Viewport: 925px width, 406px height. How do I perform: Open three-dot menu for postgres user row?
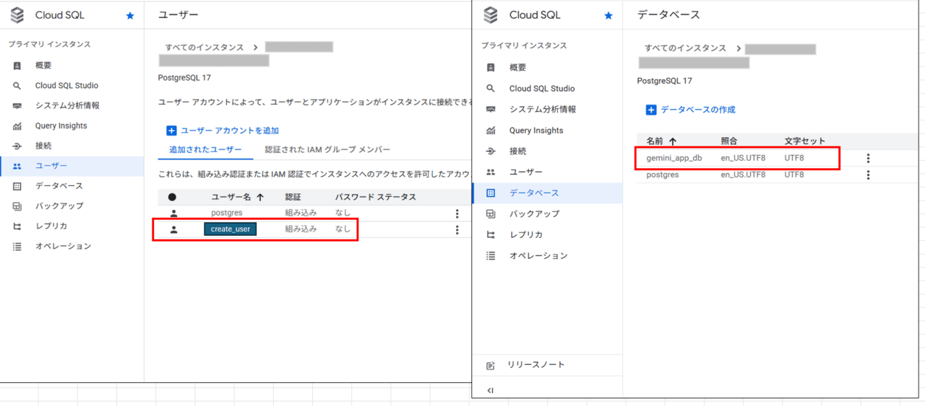pos(457,213)
